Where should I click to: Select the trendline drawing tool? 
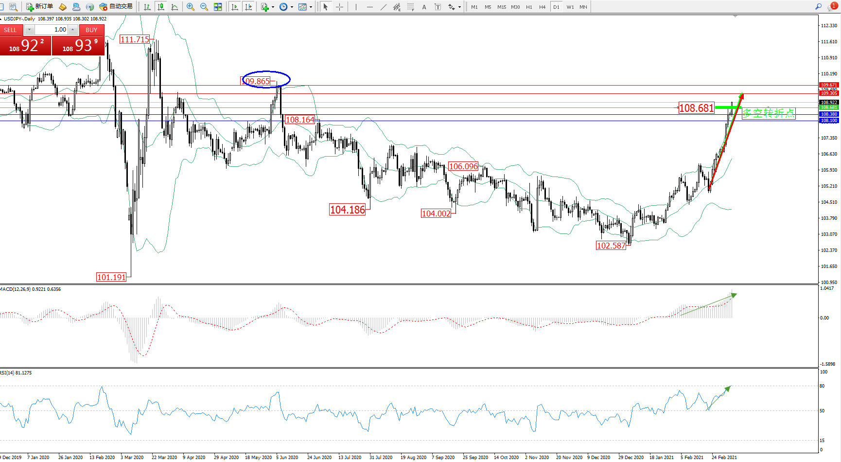pos(383,7)
